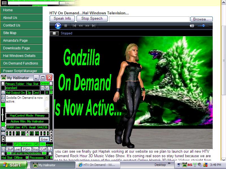Expand taskbar Desktop toolbar chevron
Viewport: 226px width, 169px height.
tap(169, 163)
